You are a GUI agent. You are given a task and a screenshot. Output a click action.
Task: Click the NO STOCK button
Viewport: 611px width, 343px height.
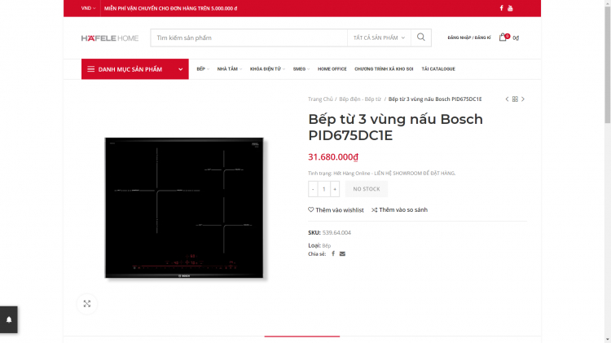tap(367, 189)
